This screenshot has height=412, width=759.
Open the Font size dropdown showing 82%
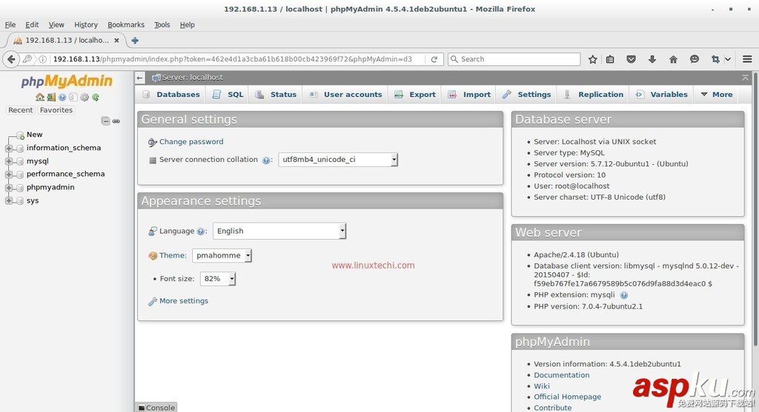[x=218, y=279]
